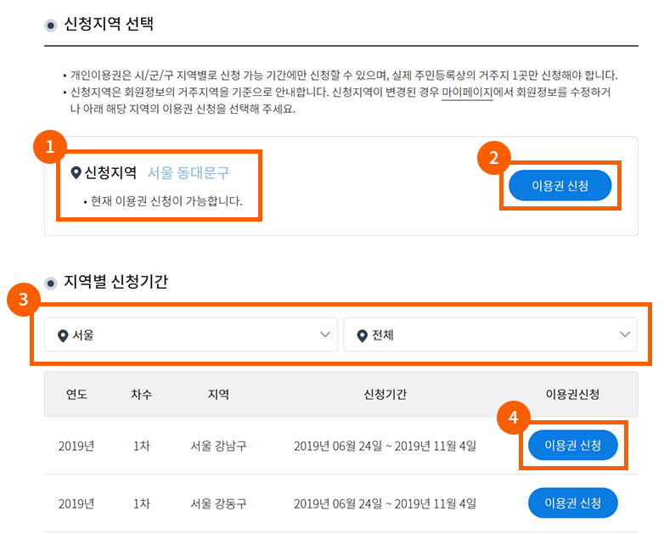
Task: Click the 서울 강남구 table cell
Action: tap(218, 446)
